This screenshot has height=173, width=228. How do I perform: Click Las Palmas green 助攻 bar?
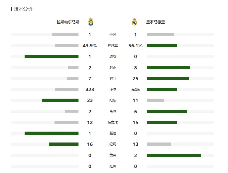pos(51,57)
